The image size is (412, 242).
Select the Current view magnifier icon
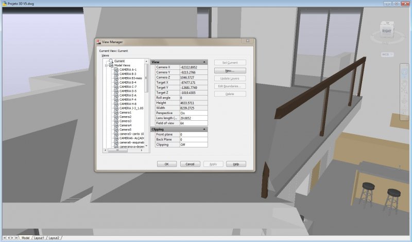[x=111, y=61]
